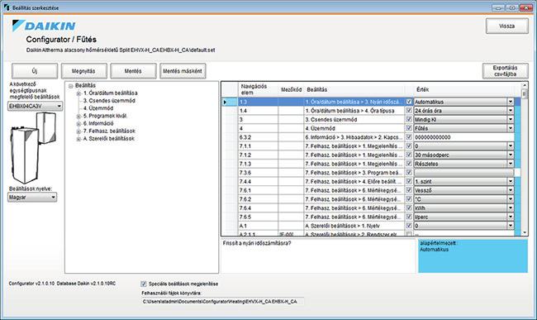Image resolution: width=537 pixels, height=320 pixels.
Task: Open the Fűtés value dropdown
Action: 511,128
